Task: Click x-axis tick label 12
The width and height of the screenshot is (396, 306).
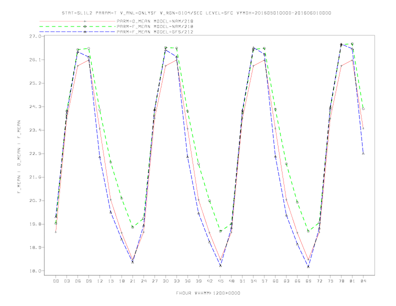Action: (100, 281)
